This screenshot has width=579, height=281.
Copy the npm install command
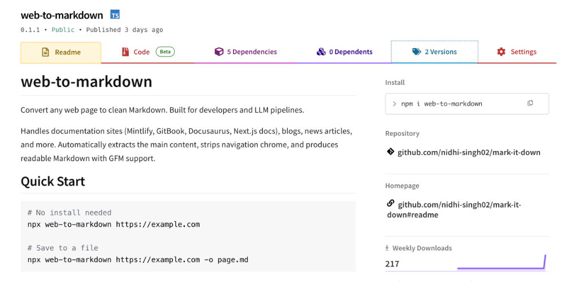[530, 103]
